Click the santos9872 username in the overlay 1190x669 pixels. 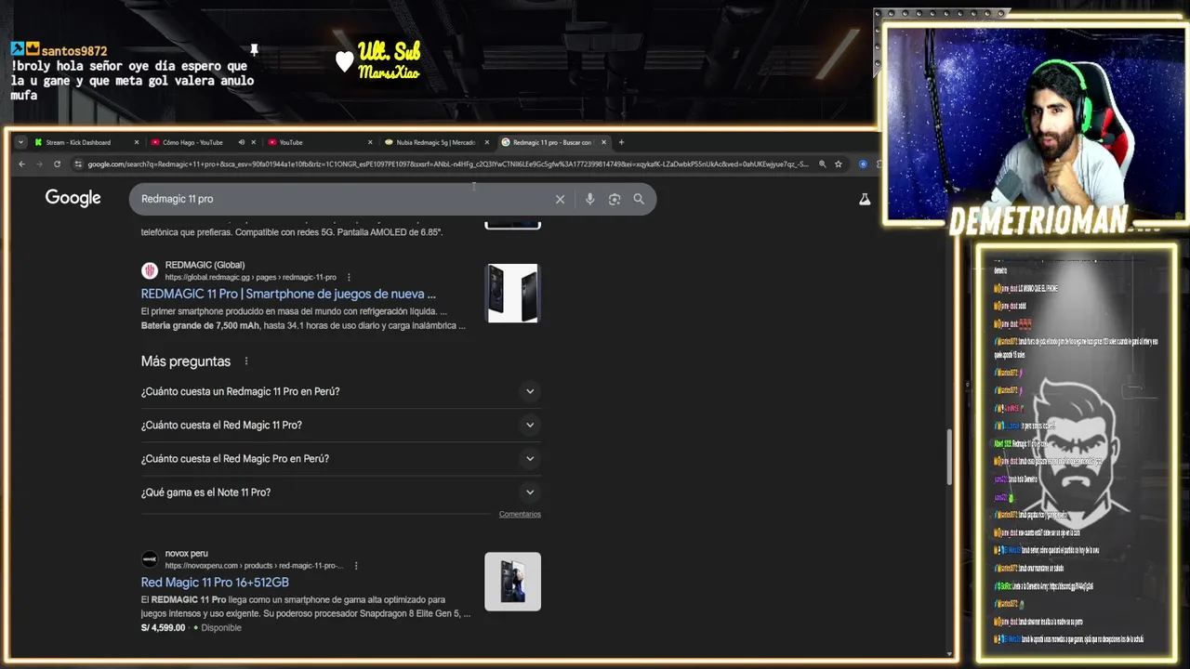click(x=74, y=51)
